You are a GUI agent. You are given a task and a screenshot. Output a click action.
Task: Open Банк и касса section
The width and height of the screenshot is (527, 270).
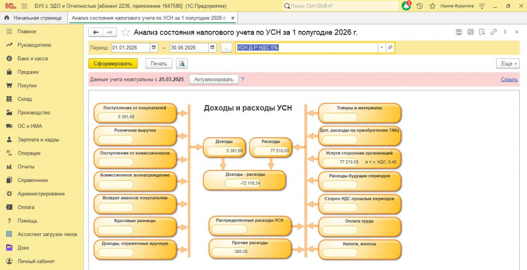click(x=32, y=59)
